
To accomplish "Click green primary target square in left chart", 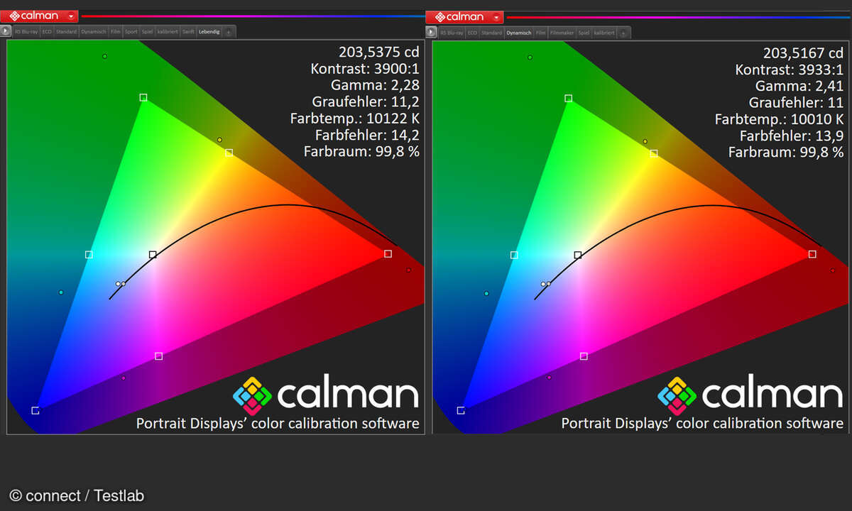I will coord(143,97).
